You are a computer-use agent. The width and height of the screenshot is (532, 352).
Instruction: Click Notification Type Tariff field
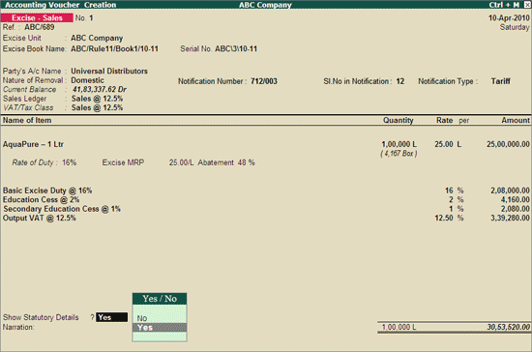(x=500, y=81)
